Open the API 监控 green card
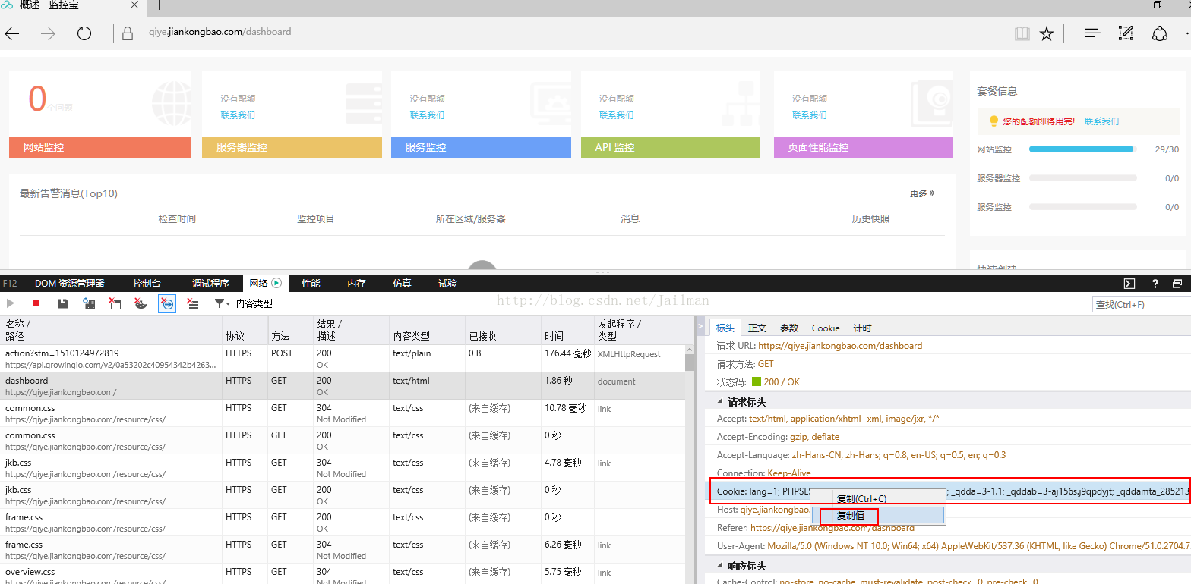Viewport: 1191px width, 584px height. (671, 115)
